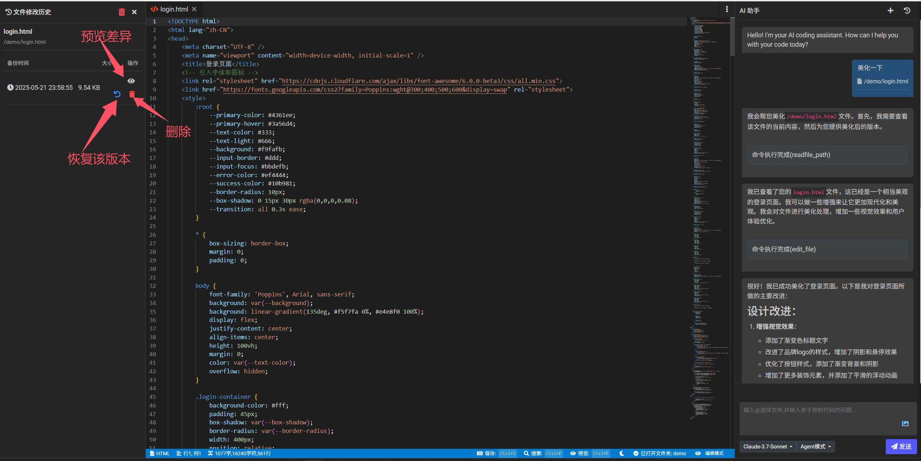Close the login.html tab
The width and height of the screenshot is (921, 461).
[194, 9]
